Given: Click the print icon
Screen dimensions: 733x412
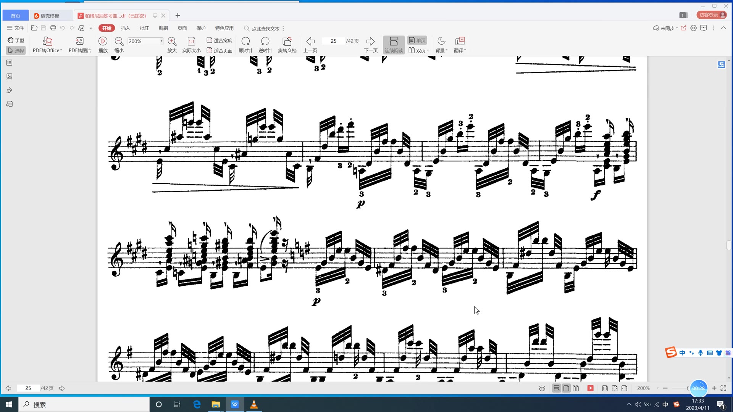Looking at the screenshot, I should [53, 28].
